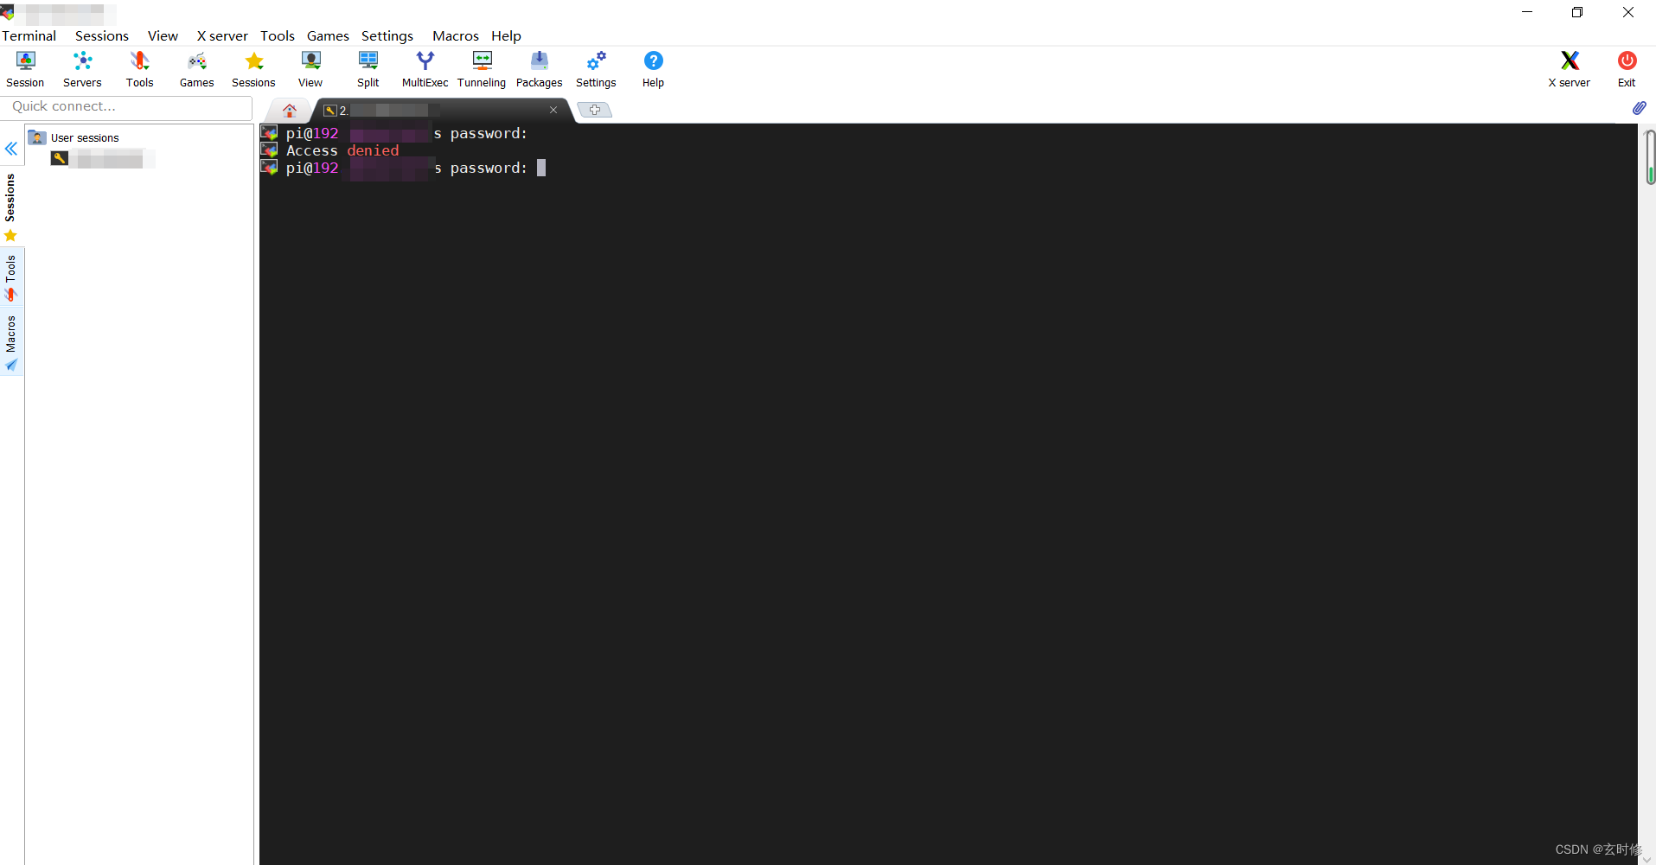The image size is (1656, 865).
Task: Open the Terminal menu
Action: tap(29, 35)
